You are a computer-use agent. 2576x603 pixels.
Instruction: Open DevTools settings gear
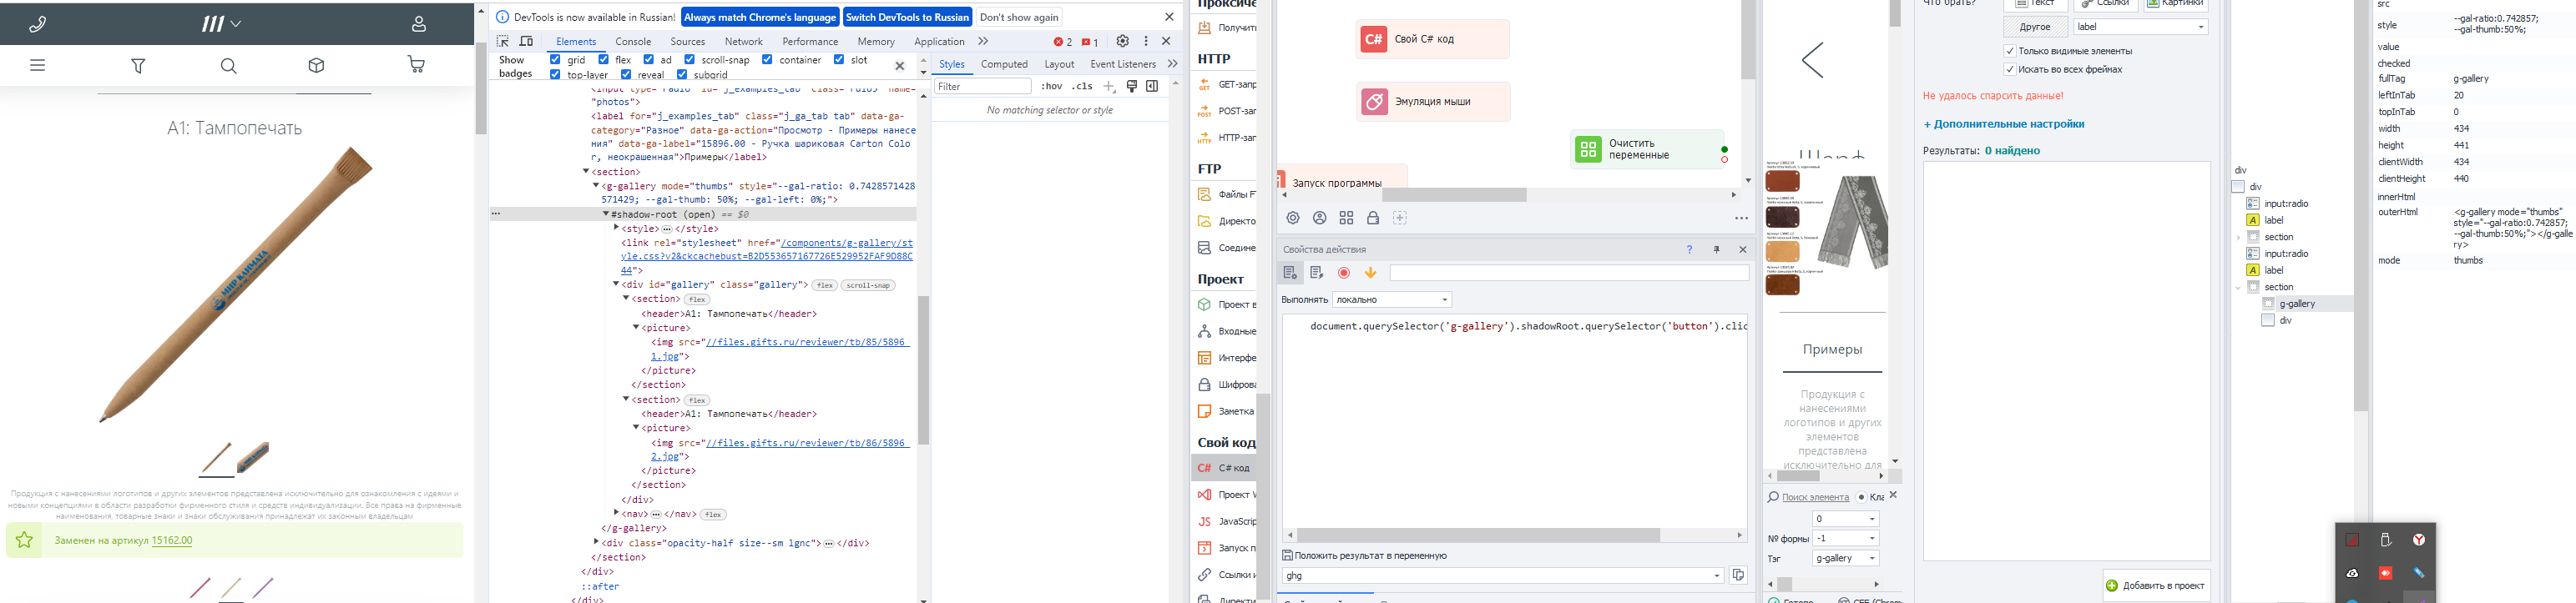pos(1123,42)
